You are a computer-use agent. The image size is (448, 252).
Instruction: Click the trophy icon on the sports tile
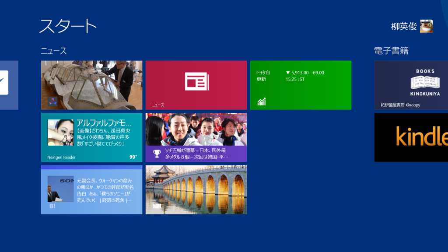coord(157,154)
